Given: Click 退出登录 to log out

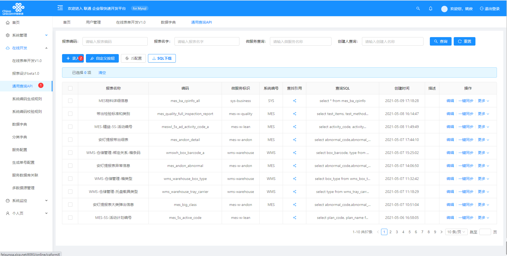Looking at the screenshot, I should point(490,9).
